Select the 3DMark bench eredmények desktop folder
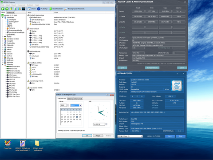The height and width of the screenshot is (160, 213). pos(38,145)
